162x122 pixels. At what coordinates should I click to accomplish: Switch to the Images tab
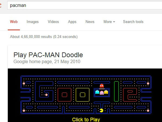[33, 22]
